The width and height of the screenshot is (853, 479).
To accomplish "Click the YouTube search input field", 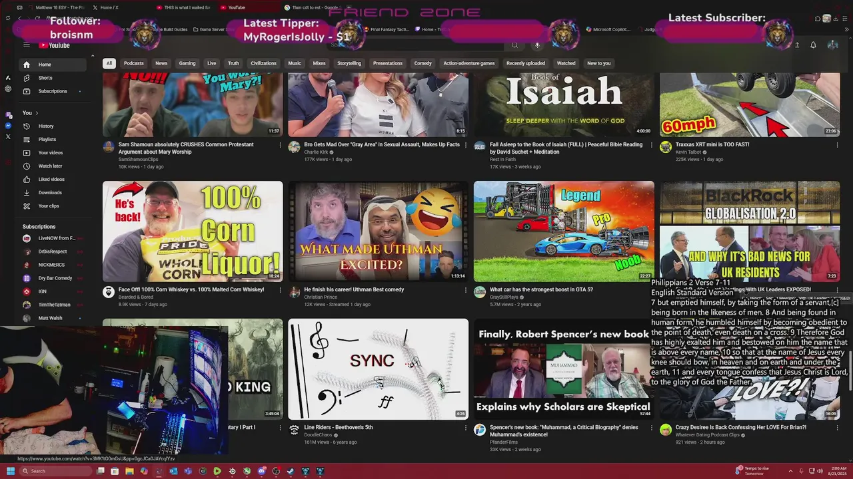I will click(417, 45).
